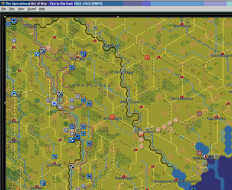Select the blue unit counter at Pascani

[14, 94]
